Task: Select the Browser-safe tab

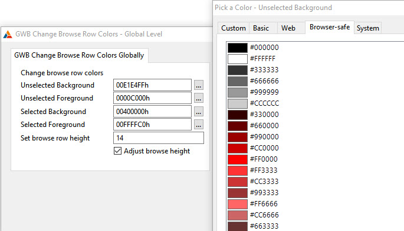Action: click(330, 27)
